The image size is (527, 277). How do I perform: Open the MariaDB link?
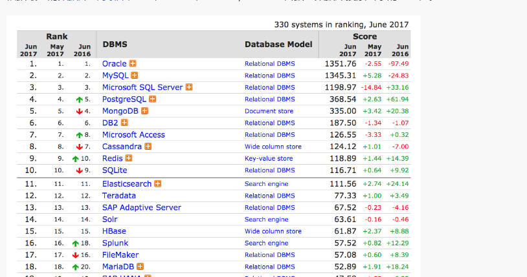coord(118,267)
